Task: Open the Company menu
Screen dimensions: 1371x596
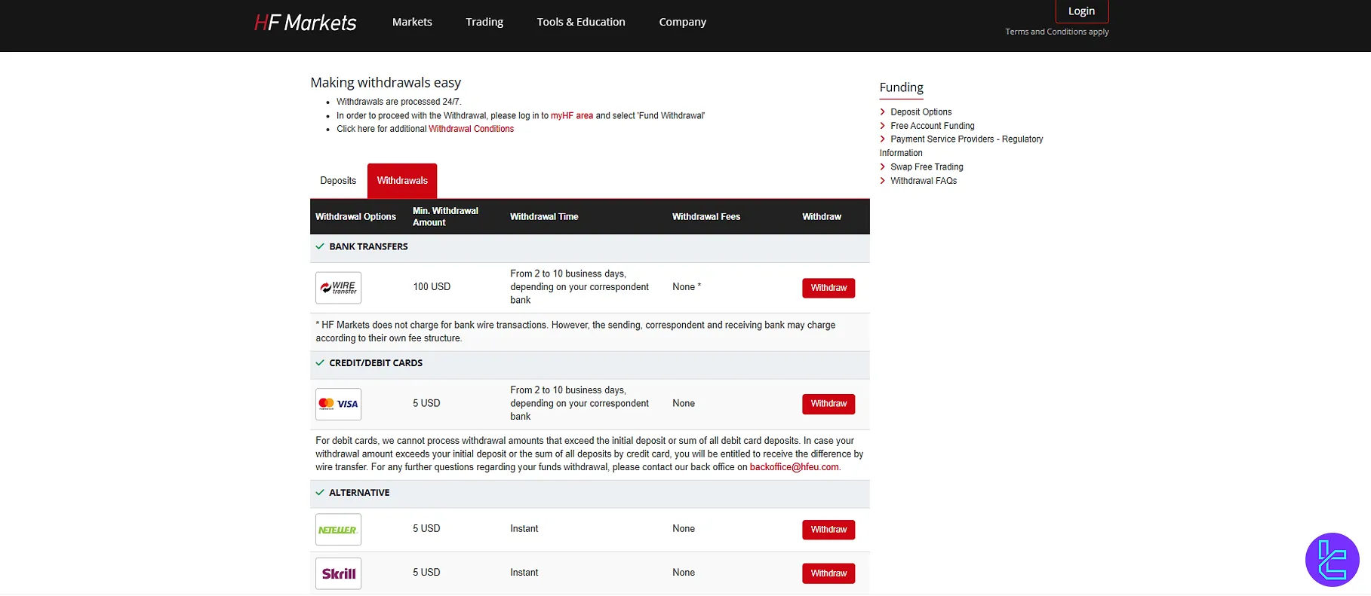Action: (x=682, y=22)
